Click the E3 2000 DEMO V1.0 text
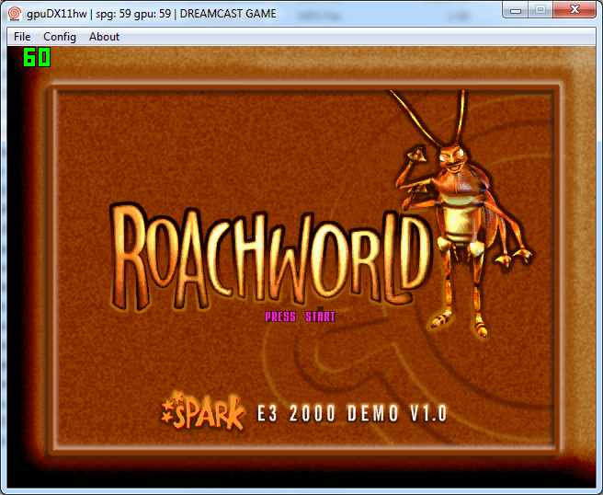The image size is (603, 495). [352, 413]
